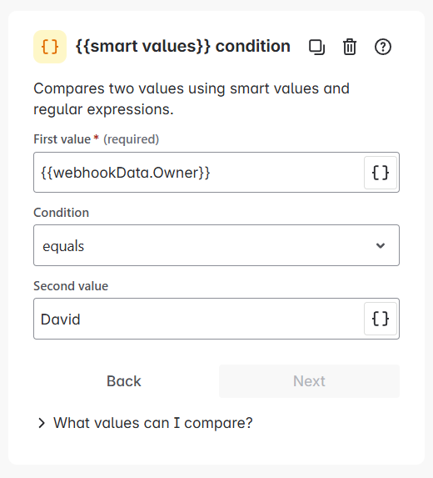The width and height of the screenshot is (433, 478).
Task: Duplicate this smart values condition
Action: (316, 47)
